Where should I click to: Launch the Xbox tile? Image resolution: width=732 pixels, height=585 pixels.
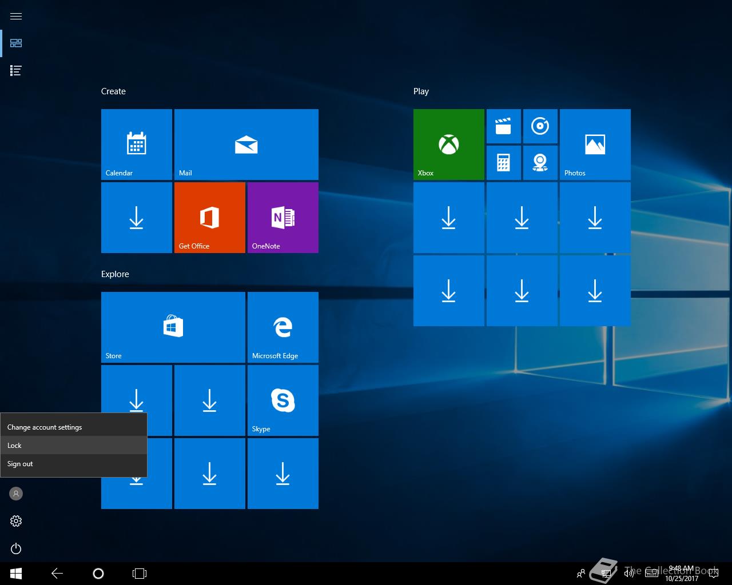pos(449,145)
